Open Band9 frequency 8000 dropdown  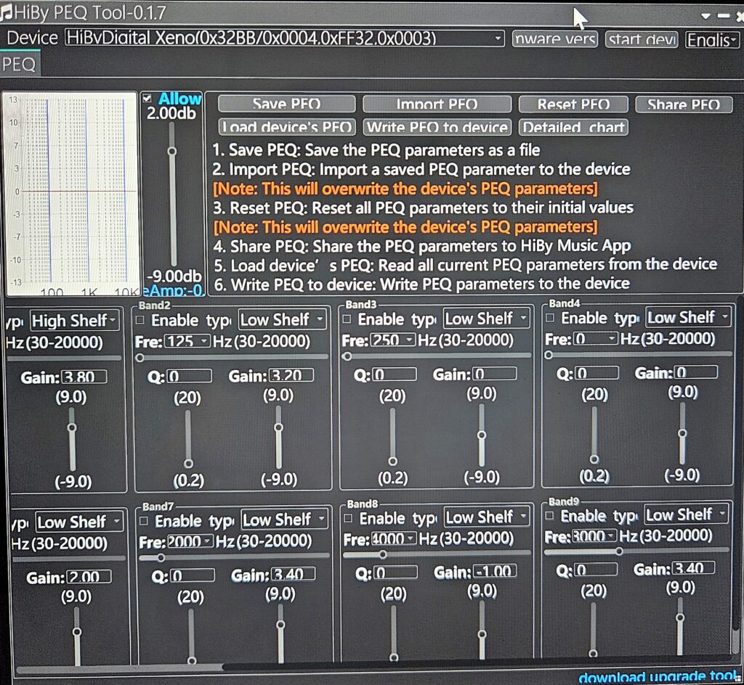point(594,536)
